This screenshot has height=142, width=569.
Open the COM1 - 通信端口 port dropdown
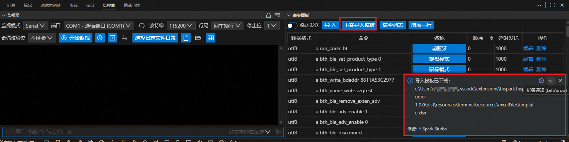click(x=99, y=26)
